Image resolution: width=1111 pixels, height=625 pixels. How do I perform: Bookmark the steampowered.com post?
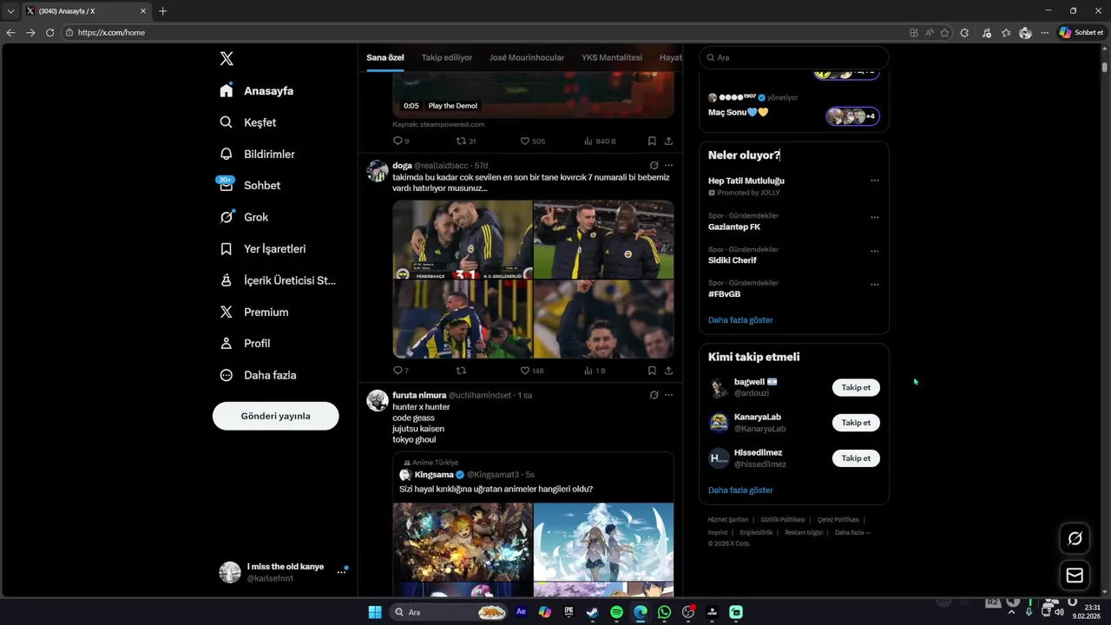652,141
